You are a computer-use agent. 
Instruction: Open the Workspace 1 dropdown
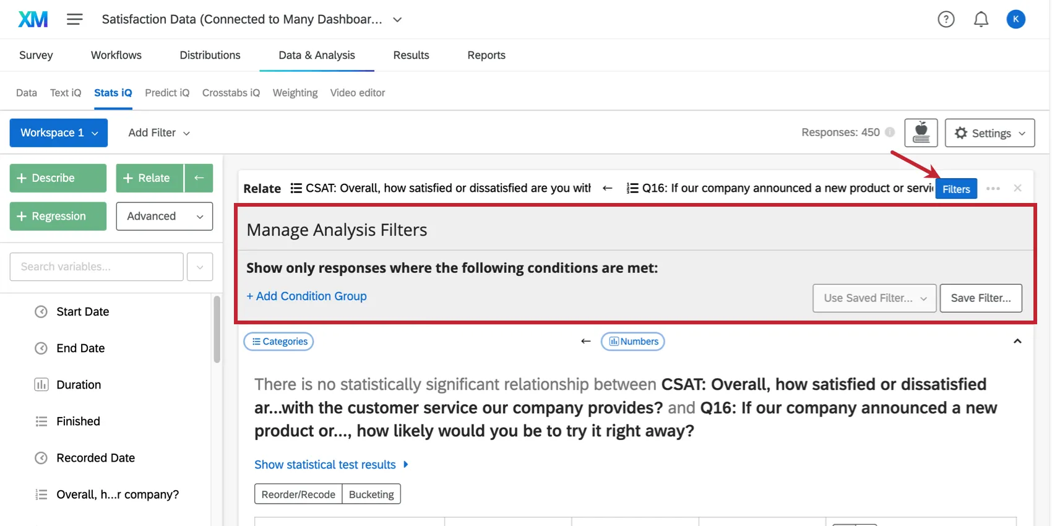click(59, 132)
